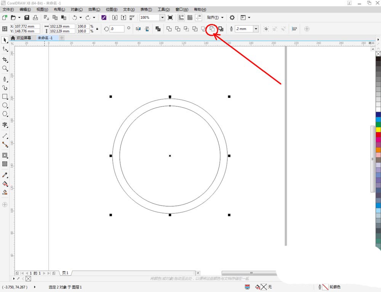Click the Export toolbar icon
Image resolution: width=381 pixels, height=292 pixels.
tap(123, 18)
